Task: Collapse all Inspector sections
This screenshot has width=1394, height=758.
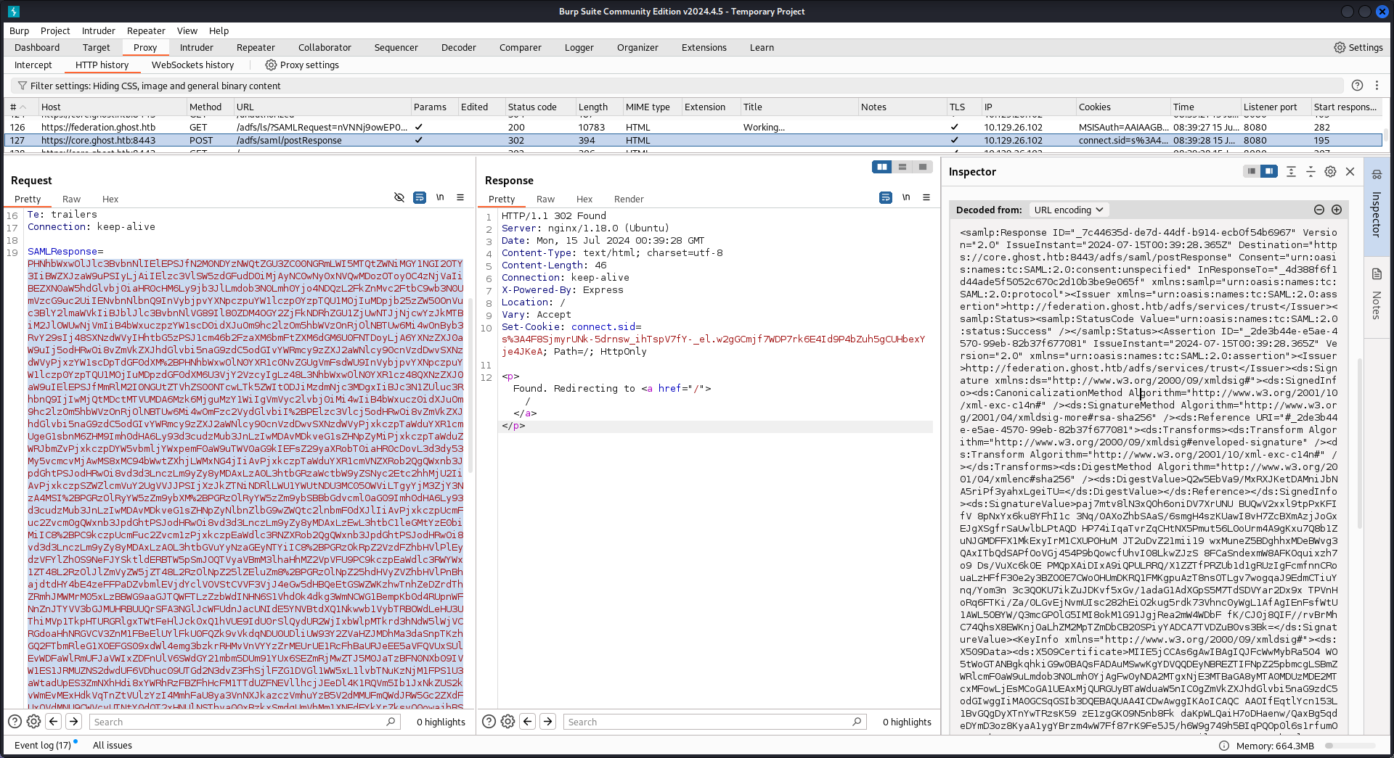Action: click(1311, 171)
